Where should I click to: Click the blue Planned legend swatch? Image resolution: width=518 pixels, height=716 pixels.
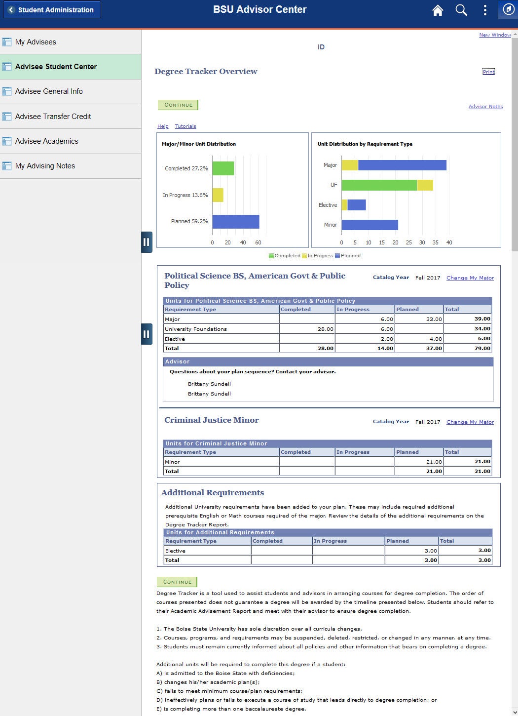(x=337, y=256)
